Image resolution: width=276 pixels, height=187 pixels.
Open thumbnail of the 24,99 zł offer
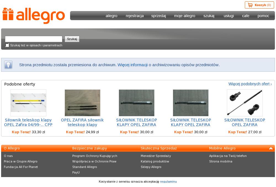pos(82,103)
